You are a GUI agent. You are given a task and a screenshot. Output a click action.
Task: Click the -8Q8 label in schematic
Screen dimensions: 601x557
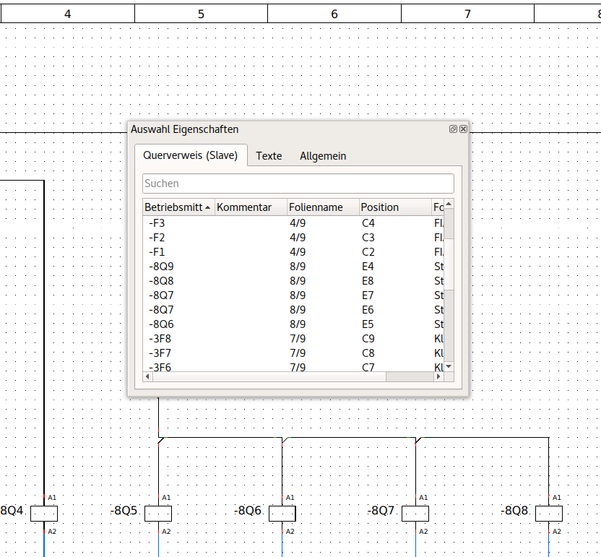tap(514, 511)
